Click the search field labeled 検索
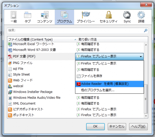 (77, 31)
